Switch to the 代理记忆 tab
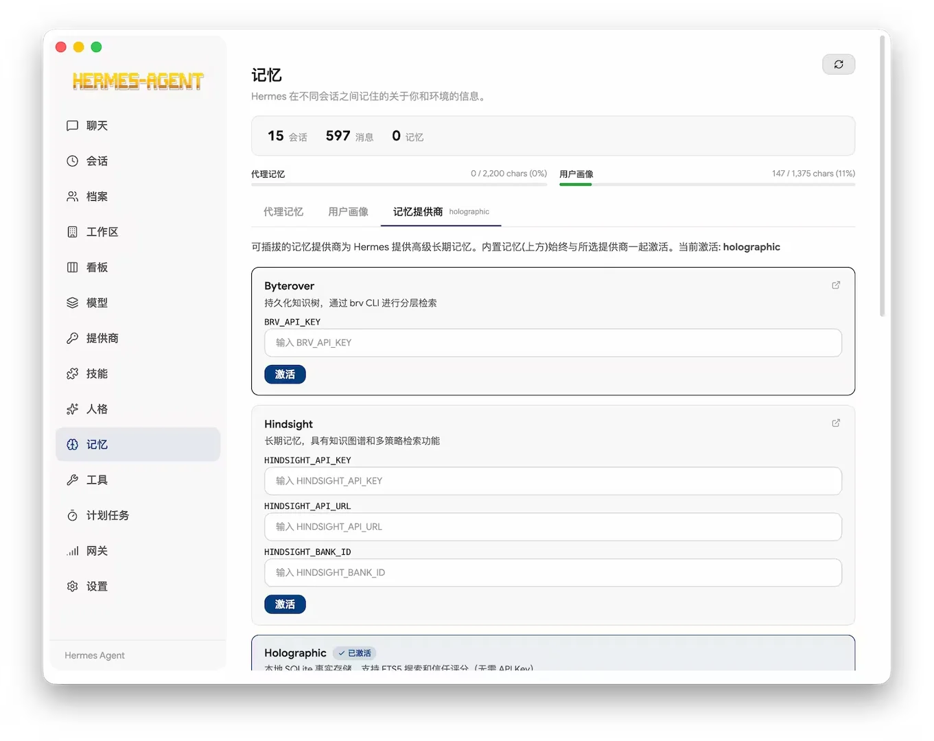This screenshot has height=741, width=934. click(x=283, y=212)
